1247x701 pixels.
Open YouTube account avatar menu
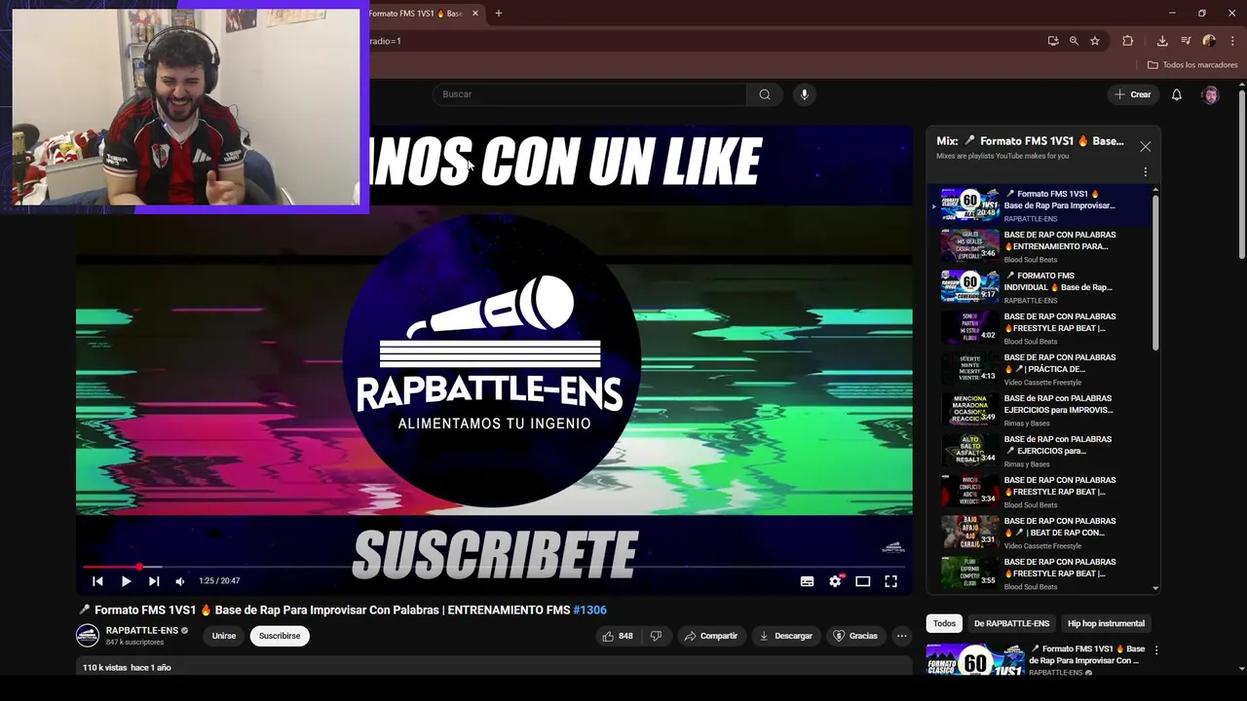1210,94
